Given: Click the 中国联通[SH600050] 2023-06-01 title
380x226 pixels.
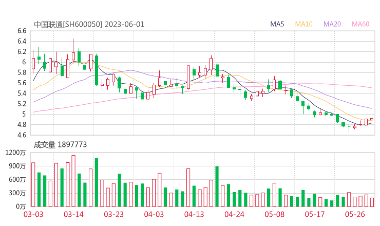Looking at the screenshot, I should 89,25.
